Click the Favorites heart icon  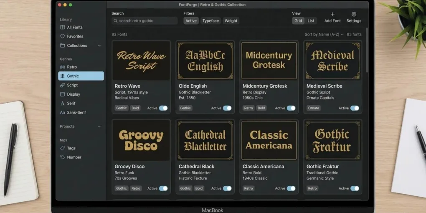63,36
